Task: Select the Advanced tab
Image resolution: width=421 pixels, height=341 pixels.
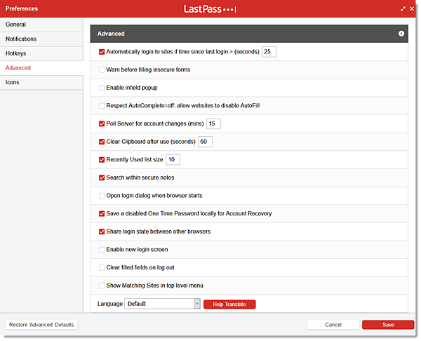Action: 41,68
